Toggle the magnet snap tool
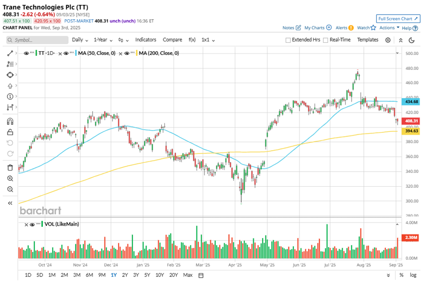 (10, 122)
